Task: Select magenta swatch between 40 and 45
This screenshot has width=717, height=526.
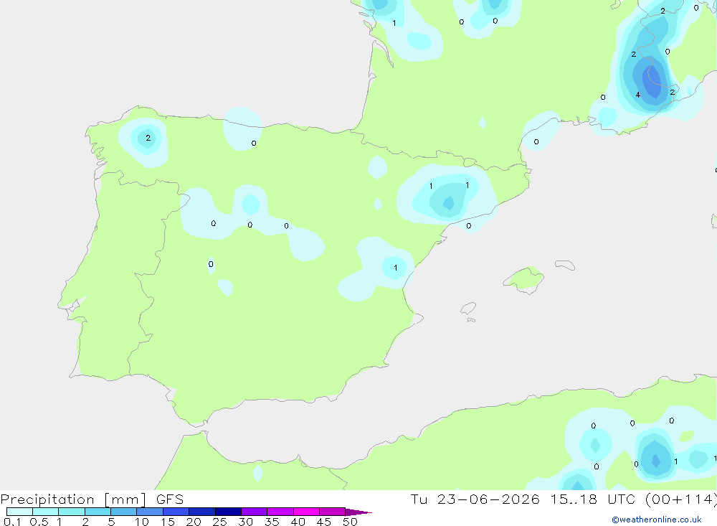Action: tap(306, 512)
